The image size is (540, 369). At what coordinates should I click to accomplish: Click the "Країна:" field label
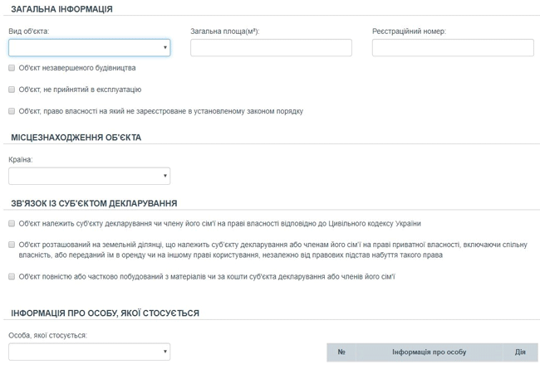tap(21, 159)
